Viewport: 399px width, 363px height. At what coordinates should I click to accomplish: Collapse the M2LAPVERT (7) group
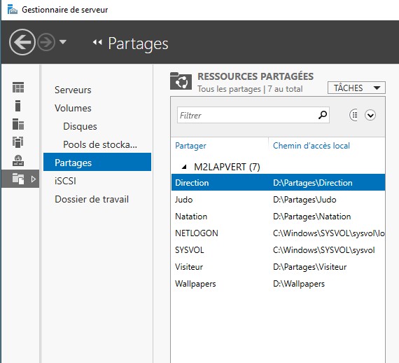point(184,167)
